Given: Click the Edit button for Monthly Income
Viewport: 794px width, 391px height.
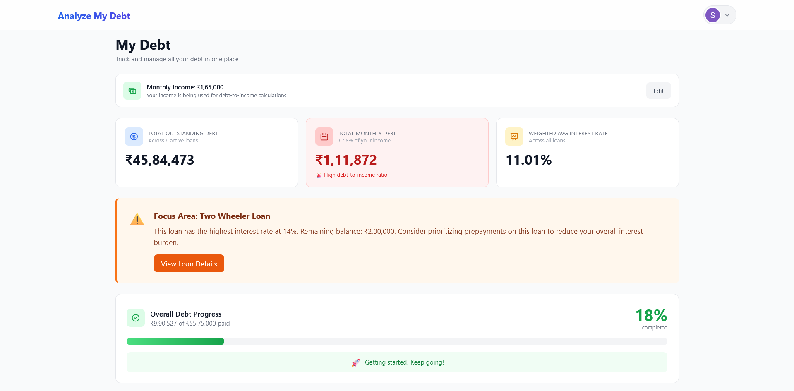Looking at the screenshot, I should coord(658,91).
